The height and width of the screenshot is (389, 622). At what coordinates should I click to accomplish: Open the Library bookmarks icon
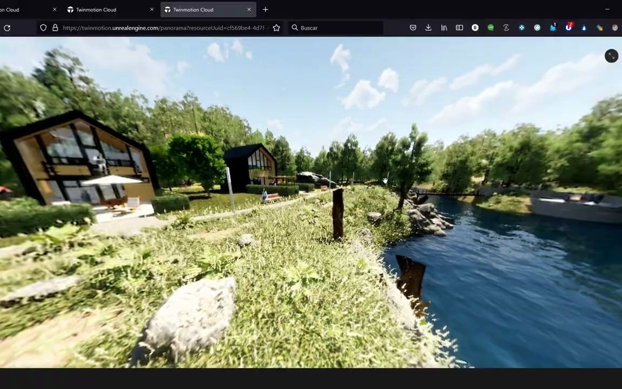pyautogui.click(x=444, y=28)
